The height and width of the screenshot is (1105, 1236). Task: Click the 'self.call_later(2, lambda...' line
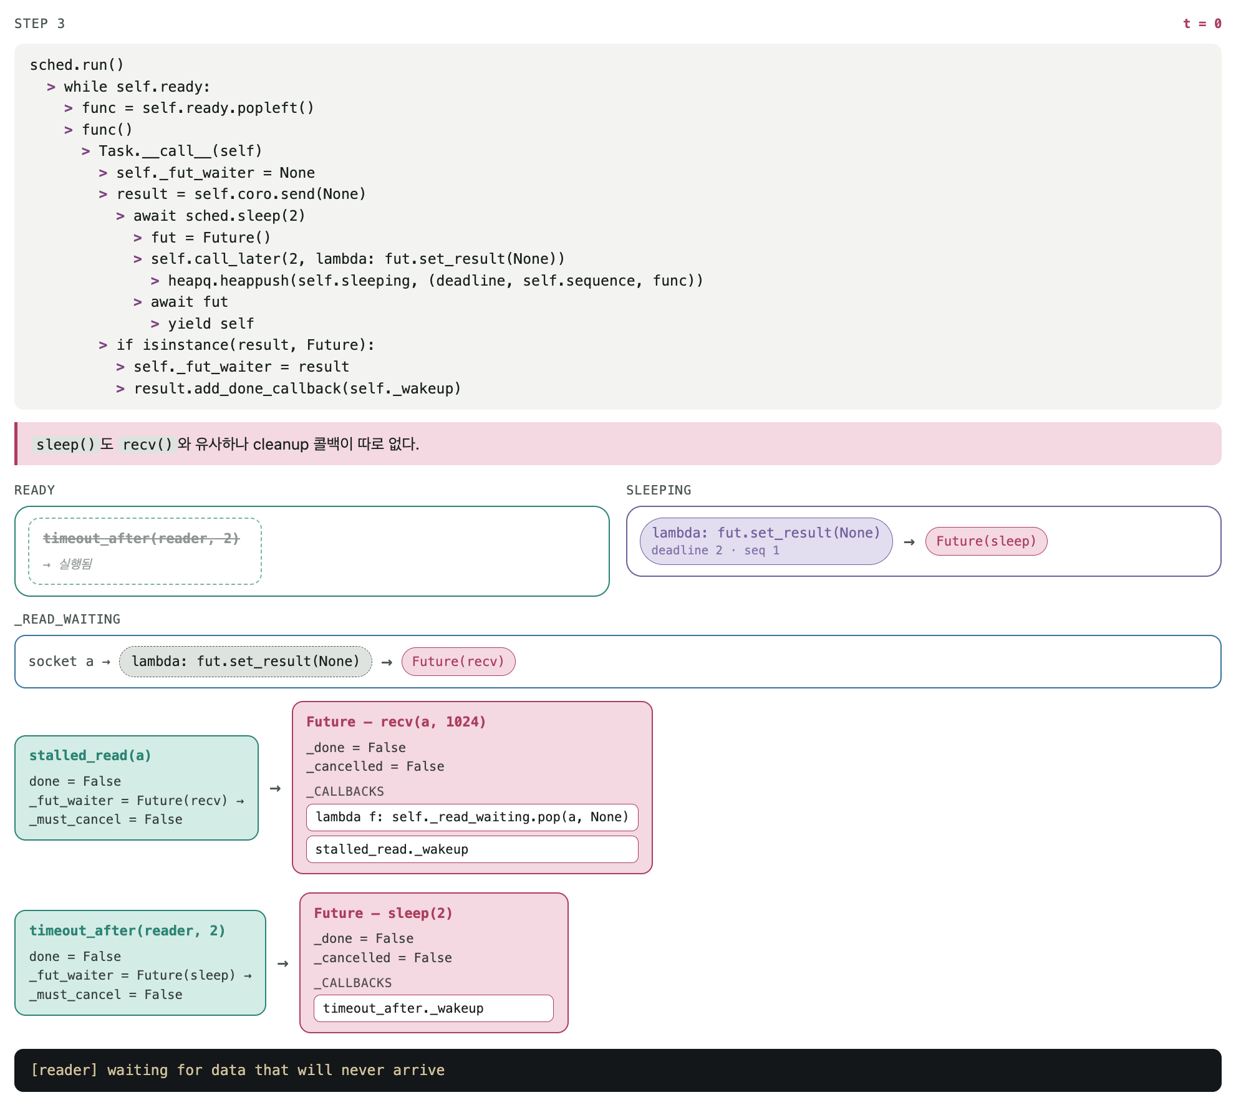[x=357, y=259]
